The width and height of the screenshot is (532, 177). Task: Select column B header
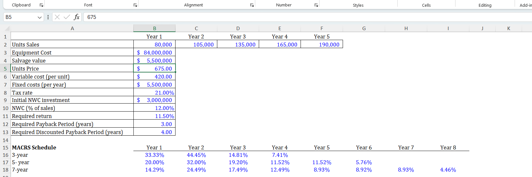[x=155, y=29]
